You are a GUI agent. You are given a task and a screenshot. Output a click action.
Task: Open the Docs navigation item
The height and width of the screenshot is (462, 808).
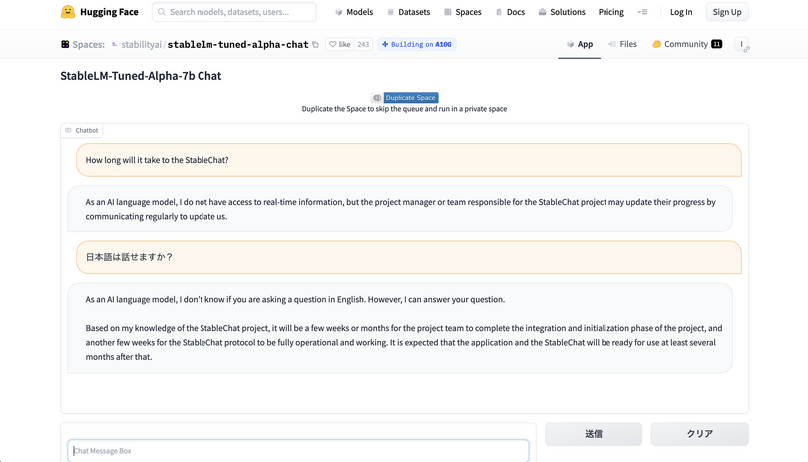pyautogui.click(x=510, y=12)
